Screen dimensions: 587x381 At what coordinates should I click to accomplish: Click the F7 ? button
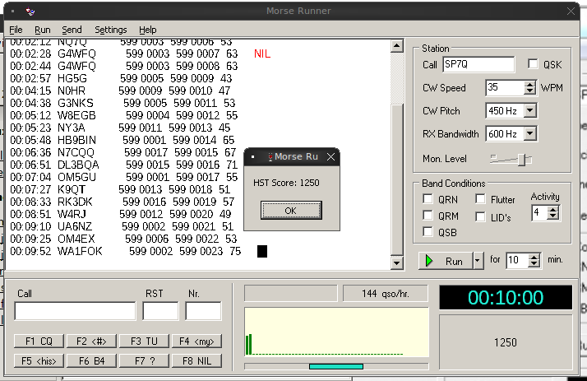tap(144, 360)
